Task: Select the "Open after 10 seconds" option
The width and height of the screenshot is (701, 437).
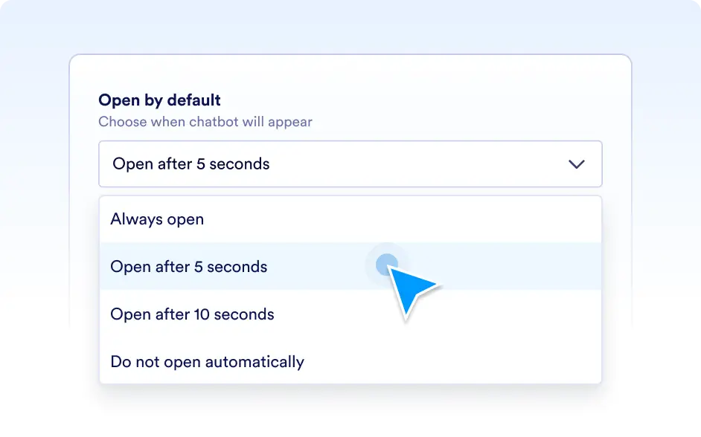Action: click(350, 314)
